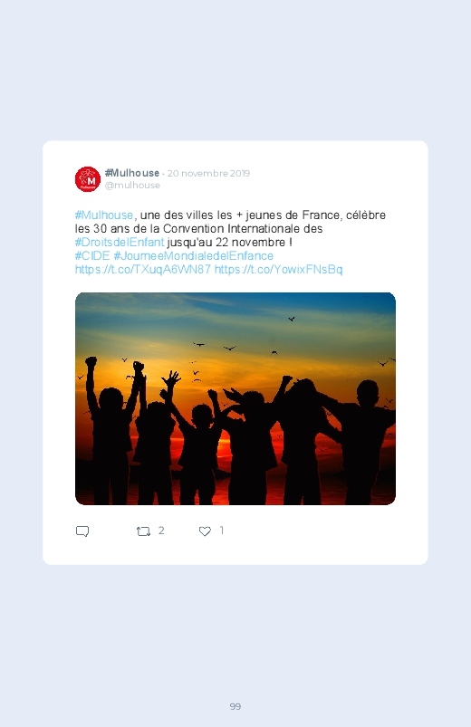Open the #JourneeMondialedelEnfance hashtag
The image size is (471, 727).
pyautogui.click(x=194, y=255)
